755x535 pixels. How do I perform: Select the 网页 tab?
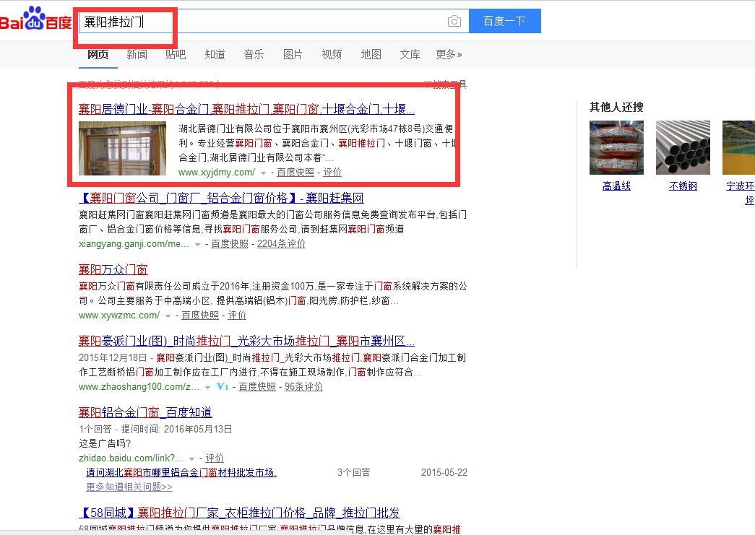click(98, 54)
